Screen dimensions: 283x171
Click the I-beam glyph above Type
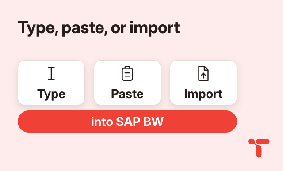51,73
